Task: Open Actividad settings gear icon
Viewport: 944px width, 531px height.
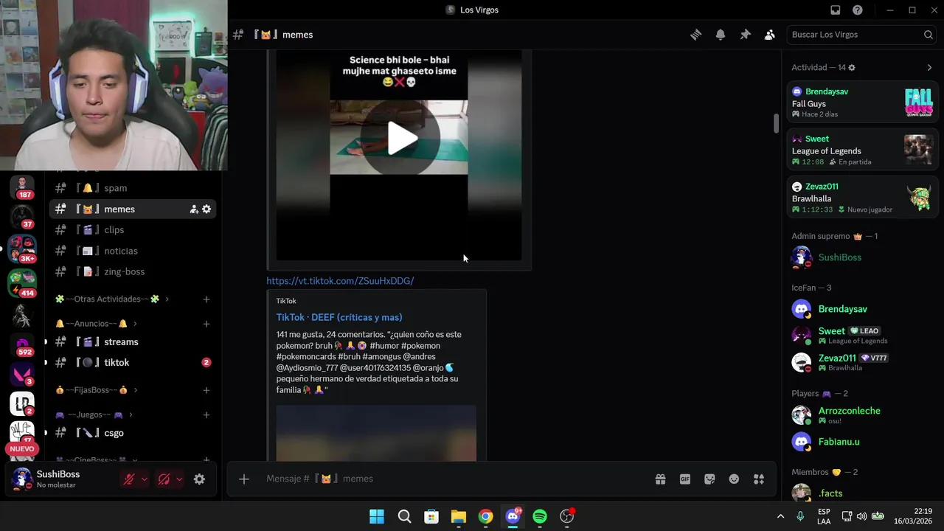Action: tap(852, 67)
